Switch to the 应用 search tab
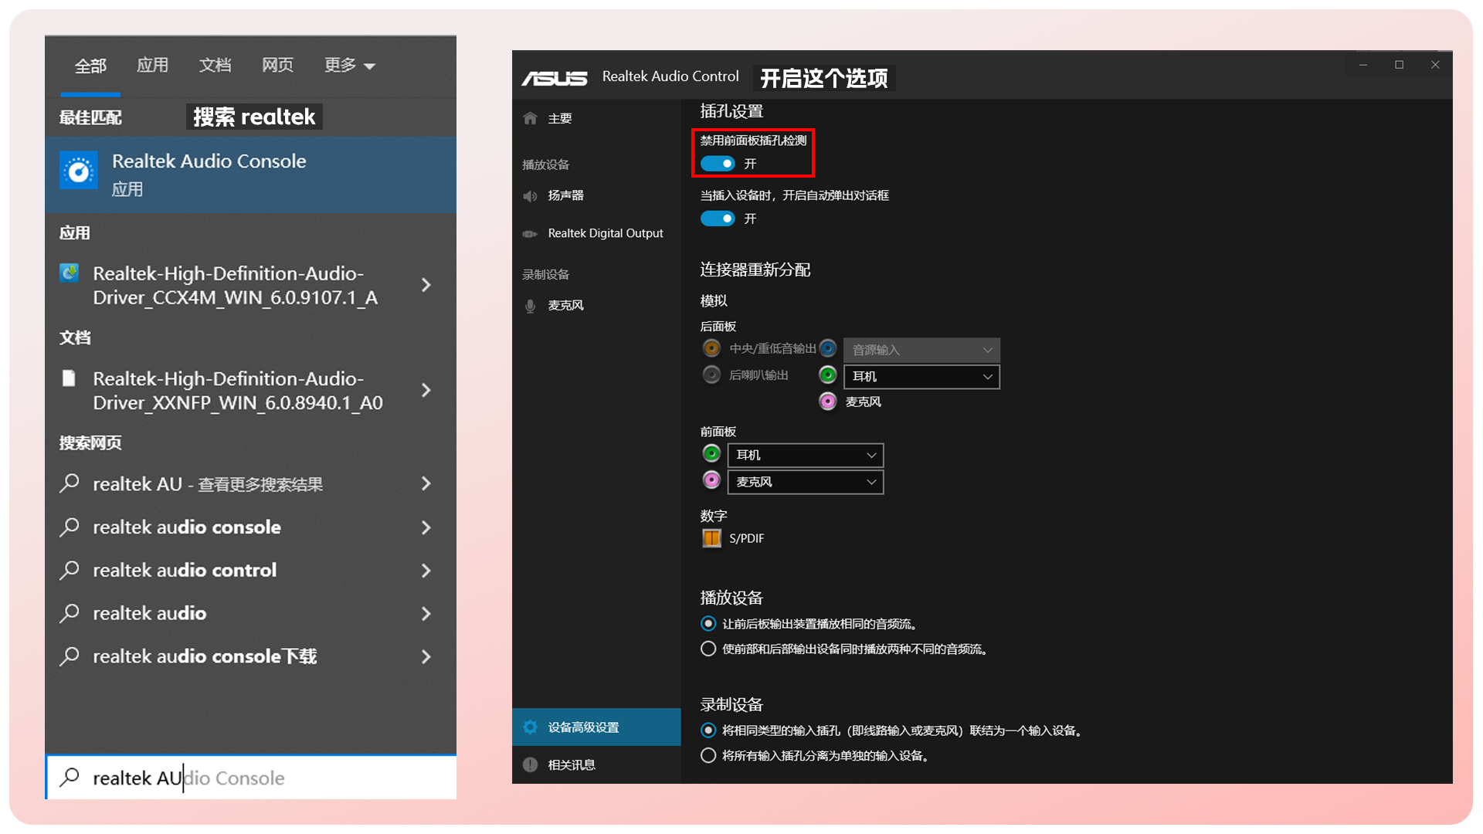 pyautogui.click(x=152, y=66)
